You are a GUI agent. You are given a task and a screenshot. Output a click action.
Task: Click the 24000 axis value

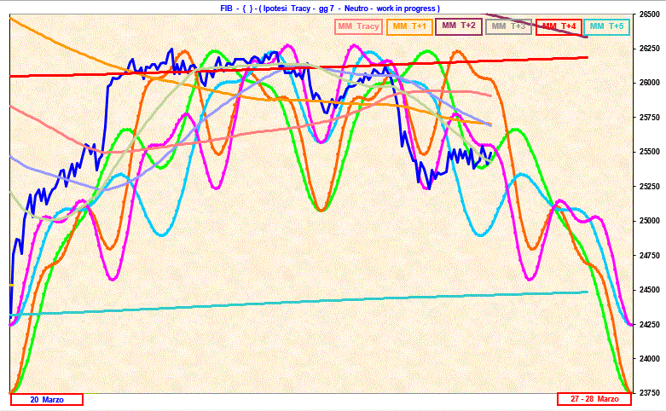[x=649, y=359]
